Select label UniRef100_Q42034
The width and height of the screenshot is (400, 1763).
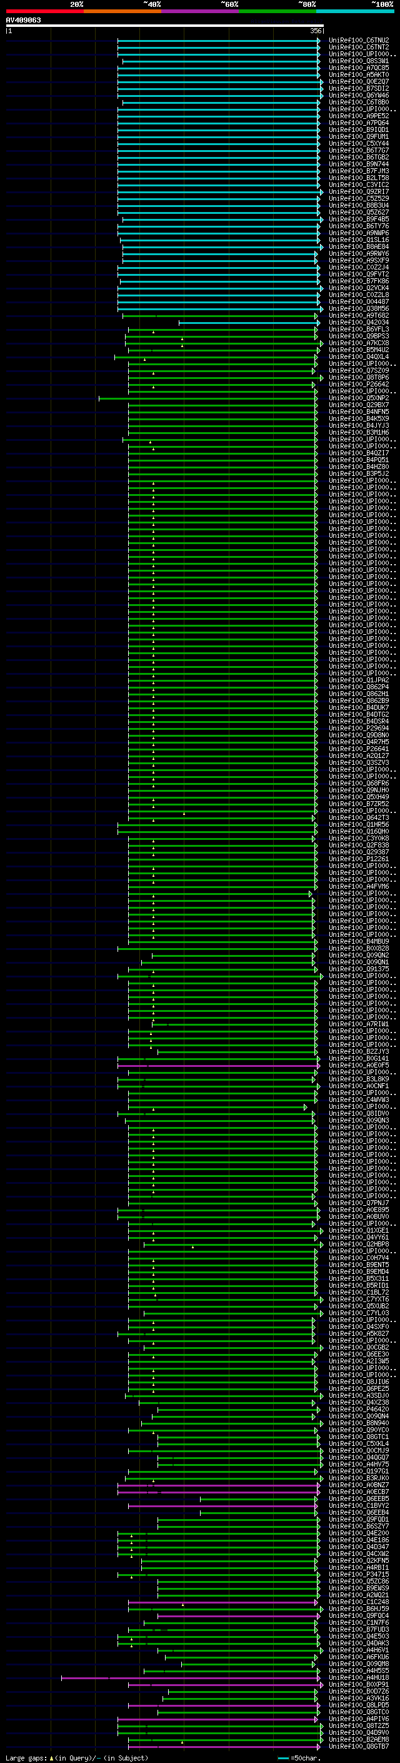[x=358, y=322]
